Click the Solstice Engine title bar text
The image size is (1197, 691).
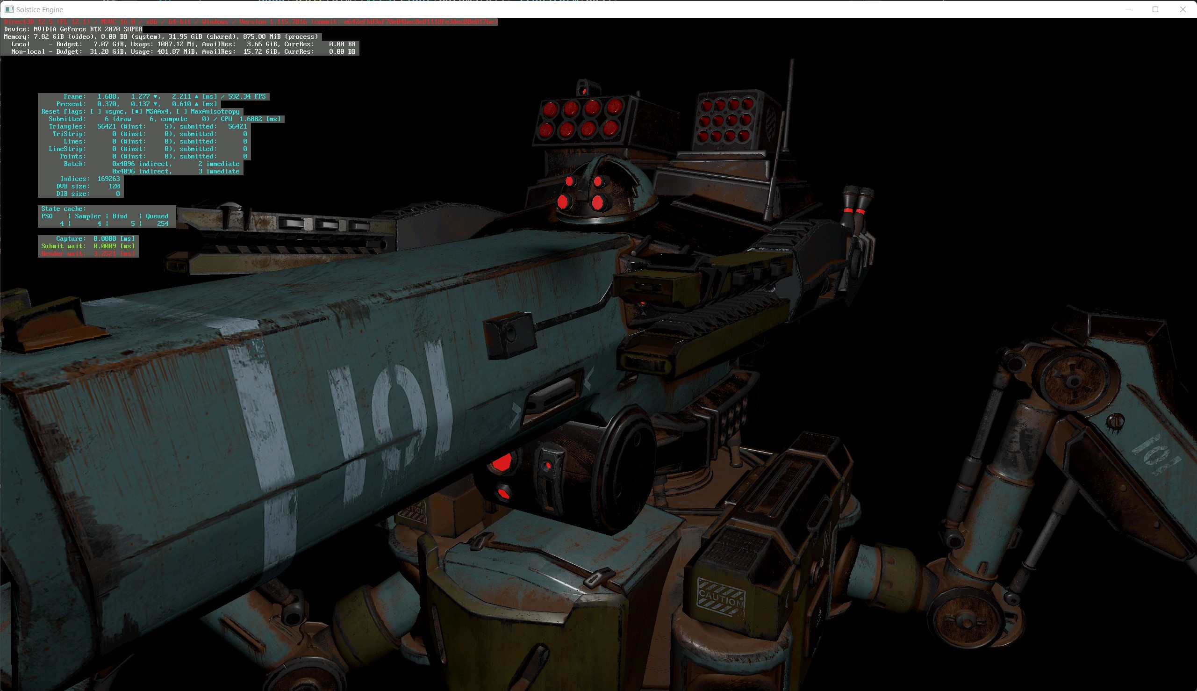tap(39, 9)
